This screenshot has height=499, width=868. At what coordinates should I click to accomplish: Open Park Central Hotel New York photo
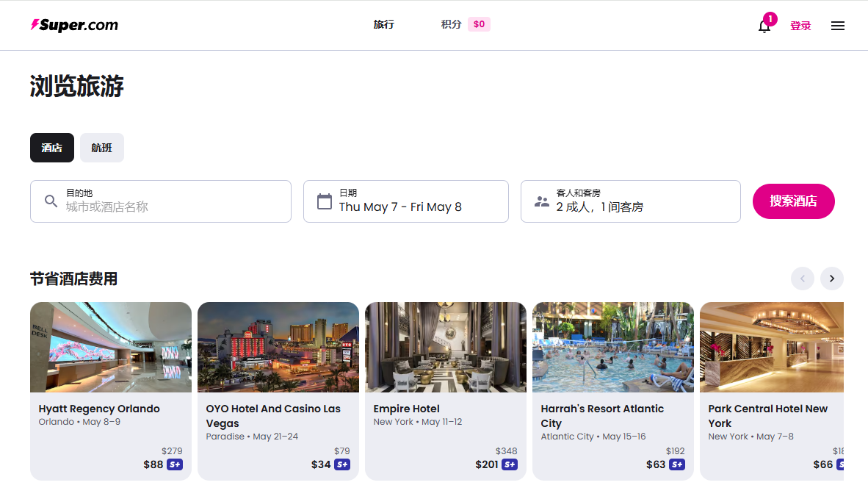coord(772,348)
